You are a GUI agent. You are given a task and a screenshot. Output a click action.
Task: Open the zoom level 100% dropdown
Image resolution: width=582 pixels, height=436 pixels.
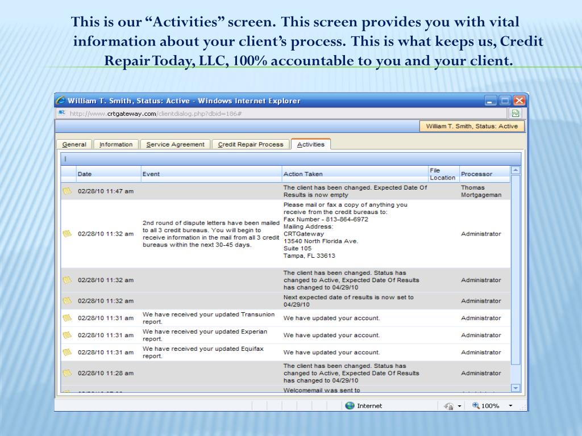tap(510, 406)
